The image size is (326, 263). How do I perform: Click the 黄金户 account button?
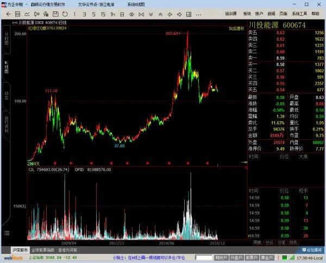point(267,258)
